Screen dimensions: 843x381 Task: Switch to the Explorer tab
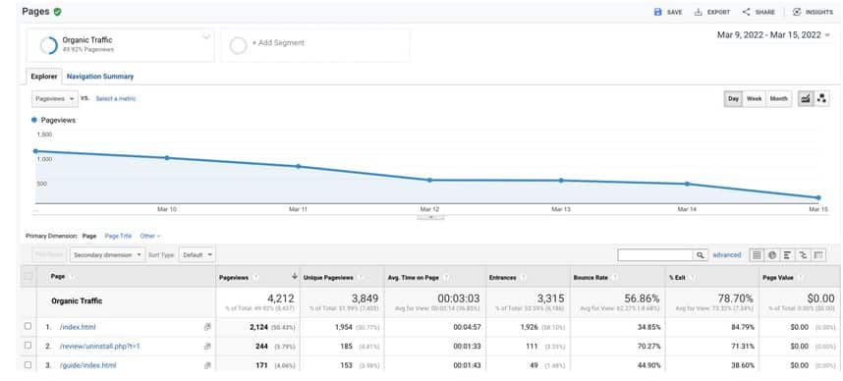tap(44, 77)
